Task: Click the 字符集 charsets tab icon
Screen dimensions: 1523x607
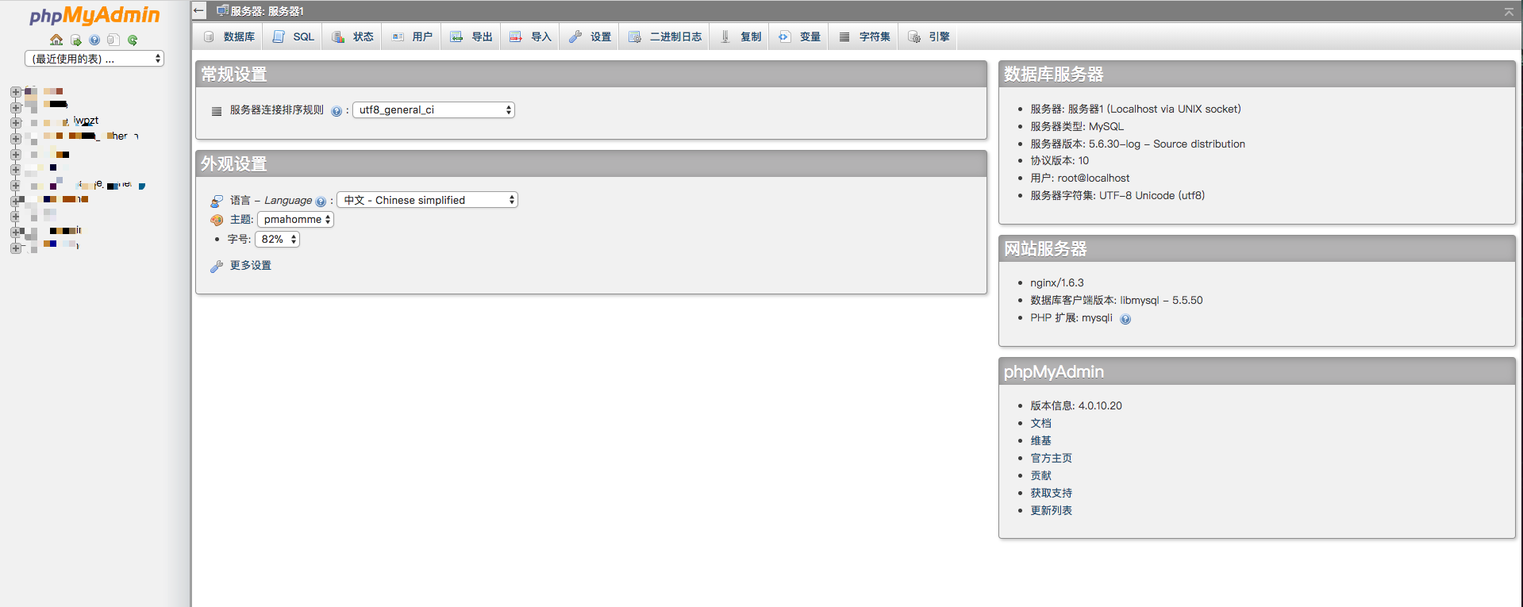Action: (x=844, y=36)
